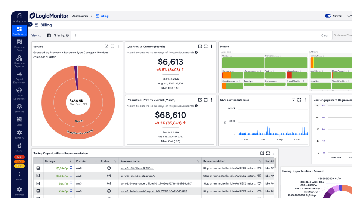Click the Azure Integration health tile
This screenshot has width=352, height=198.
click(297, 75)
